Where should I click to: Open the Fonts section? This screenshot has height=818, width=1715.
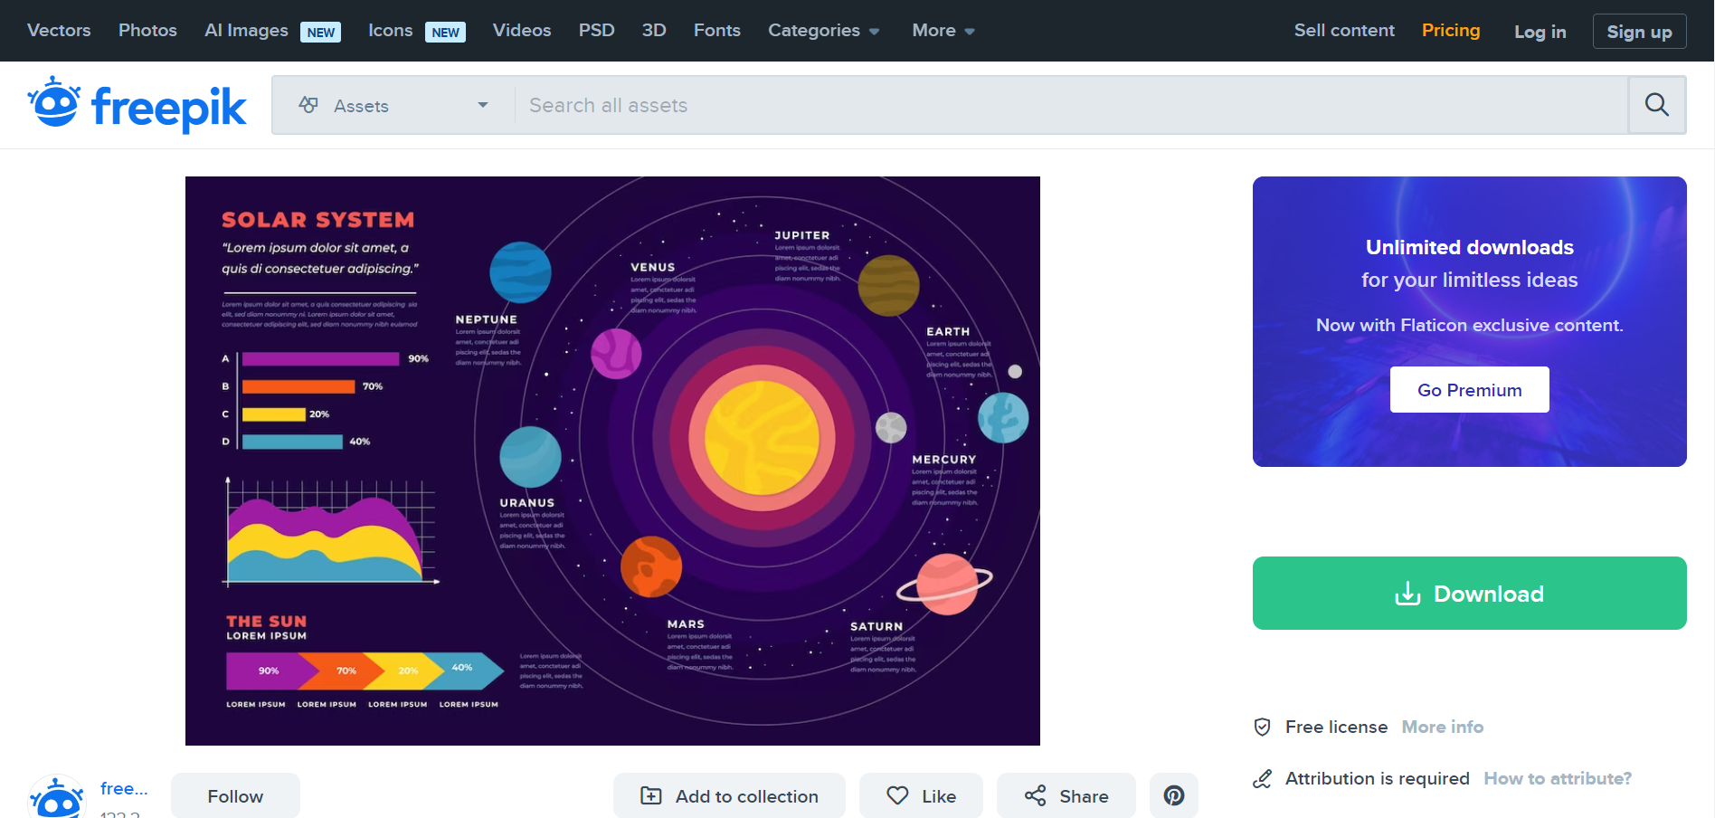click(716, 31)
